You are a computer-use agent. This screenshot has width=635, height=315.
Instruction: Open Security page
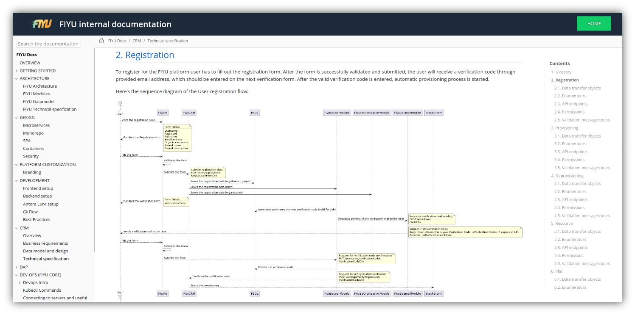[31, 156]
